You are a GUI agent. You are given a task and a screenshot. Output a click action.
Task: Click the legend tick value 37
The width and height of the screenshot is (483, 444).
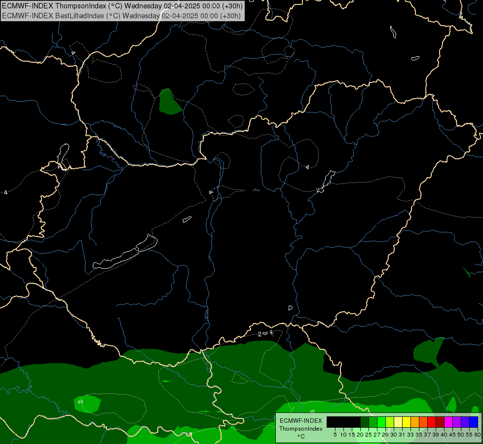427,435
